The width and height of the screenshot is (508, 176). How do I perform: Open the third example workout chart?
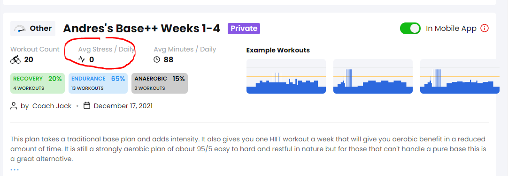[460, 77]
